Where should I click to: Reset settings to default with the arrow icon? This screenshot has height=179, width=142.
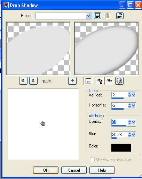120,16
